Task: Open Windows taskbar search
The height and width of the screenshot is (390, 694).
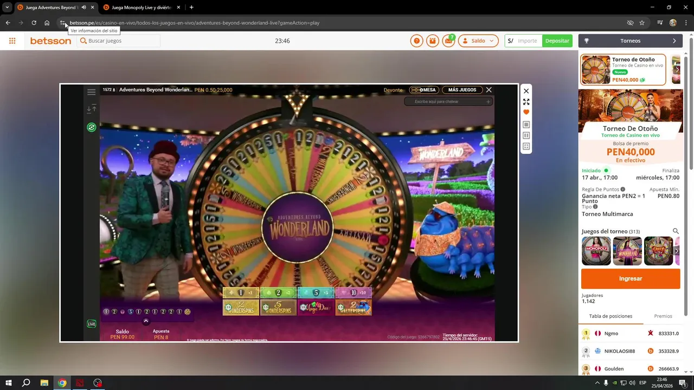Action: [x=26, y=383]
